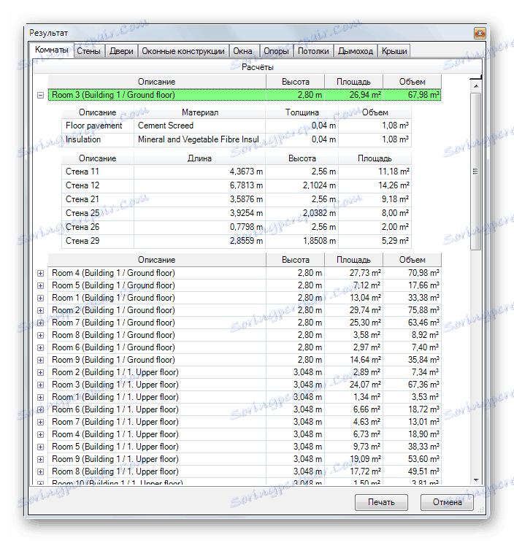Expand Room 8 Upper floor row

tap(41, 471)
